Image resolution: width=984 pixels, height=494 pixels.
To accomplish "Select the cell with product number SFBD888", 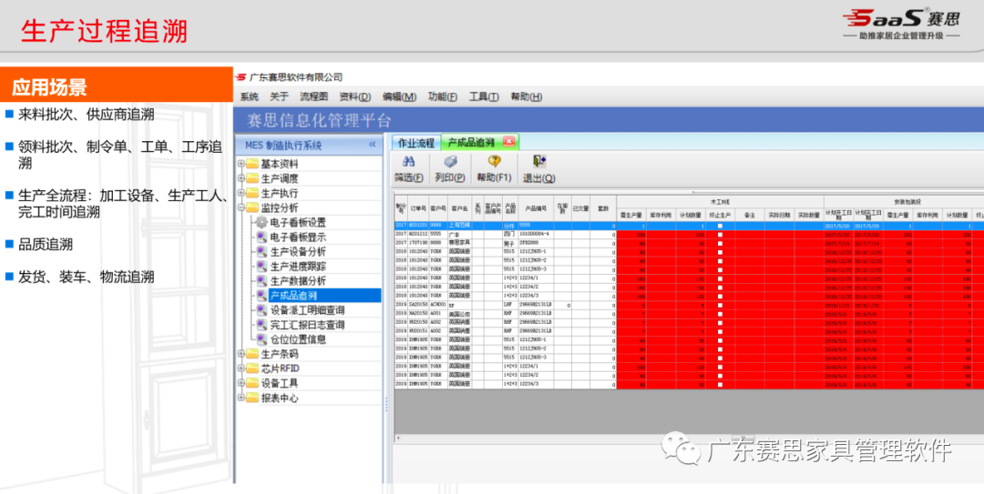I will (x=536, y=243).
